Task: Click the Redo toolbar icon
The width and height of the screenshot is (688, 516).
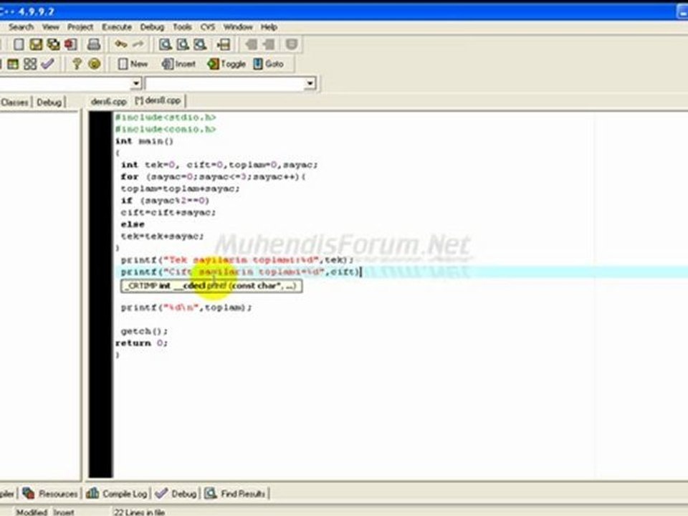Action: [x=138, y=44]
